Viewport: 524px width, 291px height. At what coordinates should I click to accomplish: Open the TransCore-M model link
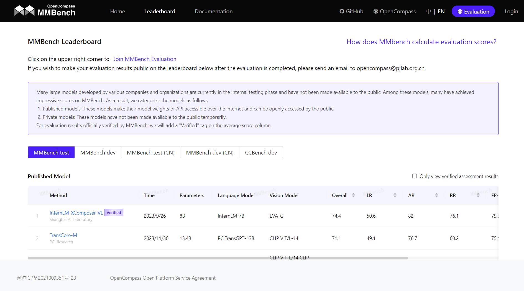[63, 235]
